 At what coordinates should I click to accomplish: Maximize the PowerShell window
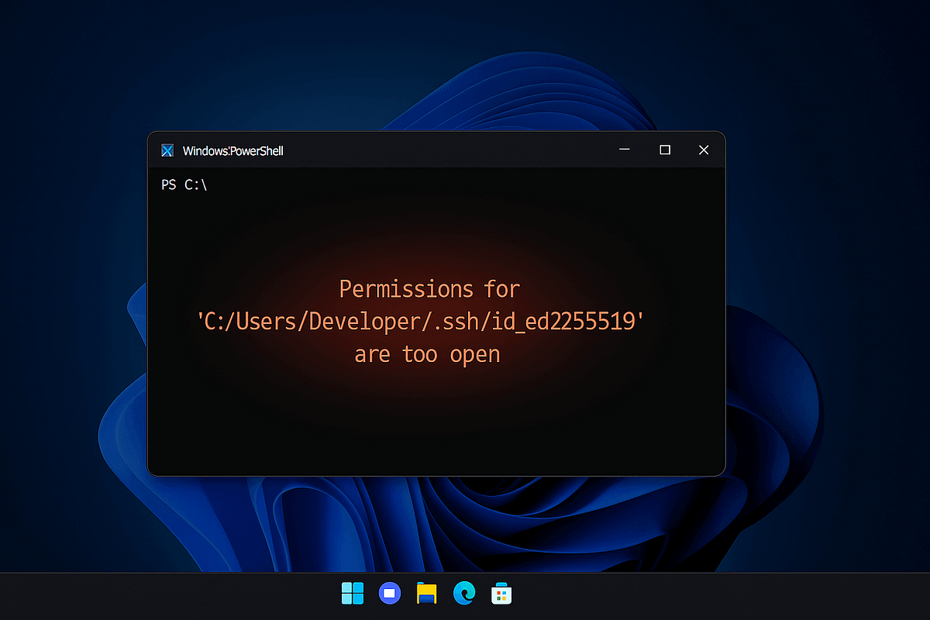[664, 150]
